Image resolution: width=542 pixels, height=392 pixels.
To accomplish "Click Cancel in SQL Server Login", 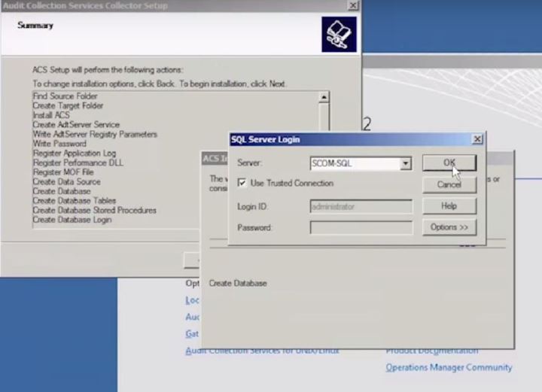I will click(x=449, y=184).
